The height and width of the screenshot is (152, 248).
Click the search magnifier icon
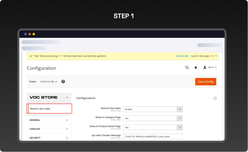click(x=187, y=67)
